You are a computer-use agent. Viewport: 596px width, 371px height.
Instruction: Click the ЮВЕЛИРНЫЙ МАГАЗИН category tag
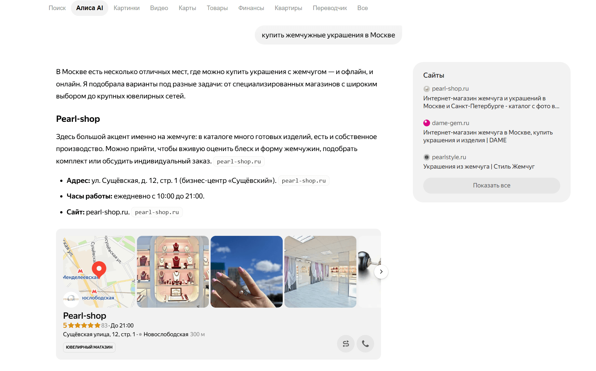click(x=89, y=347)
